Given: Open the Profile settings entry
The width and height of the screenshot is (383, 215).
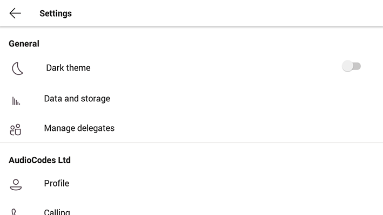Looking at the screenshot, I should tap(191, 183).
